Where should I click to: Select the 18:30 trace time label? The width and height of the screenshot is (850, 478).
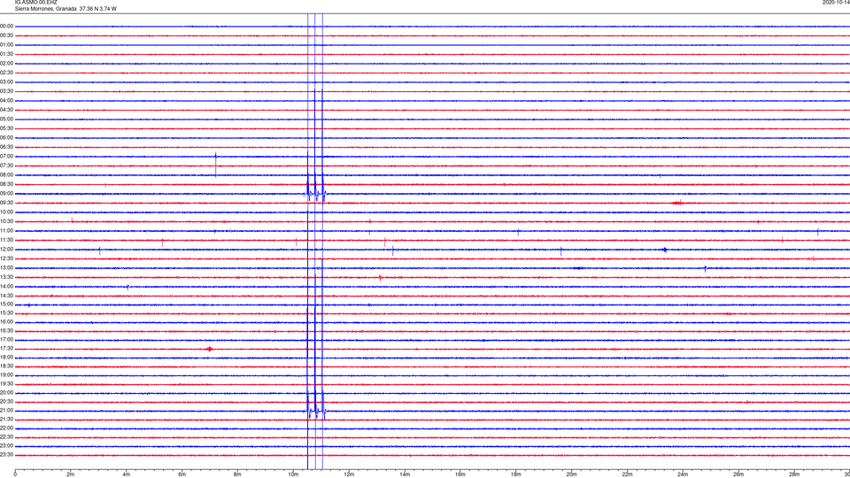6,366
